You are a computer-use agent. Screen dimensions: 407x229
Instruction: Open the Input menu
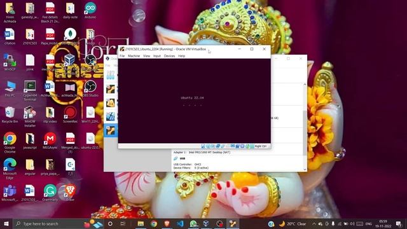pos(157,56)
